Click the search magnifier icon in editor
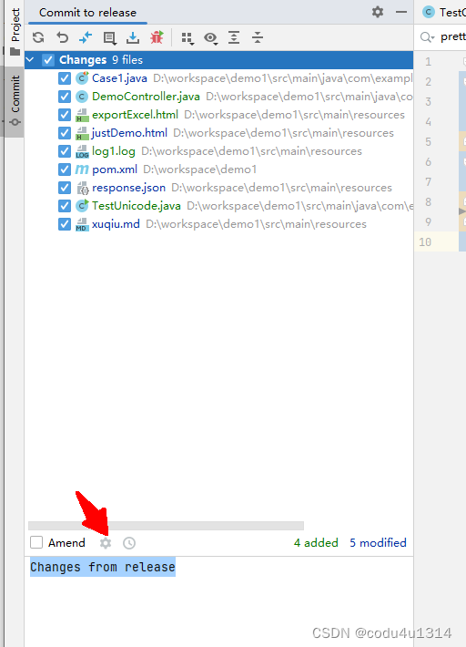466x647 pixels. [427, 37]
